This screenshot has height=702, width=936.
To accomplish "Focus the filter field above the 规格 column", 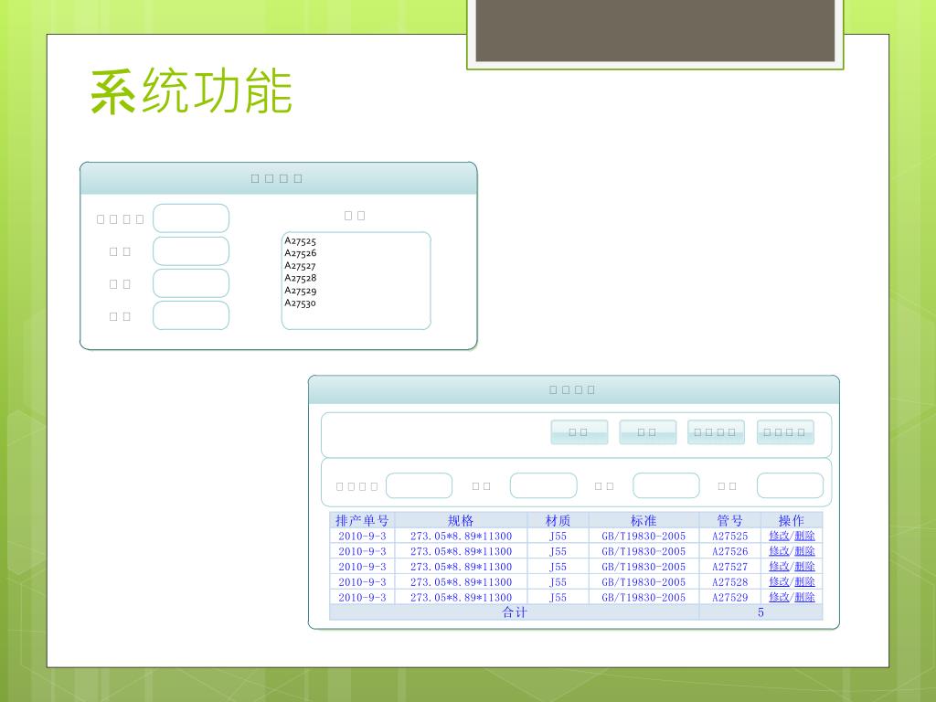I will [x=419, y=486].
